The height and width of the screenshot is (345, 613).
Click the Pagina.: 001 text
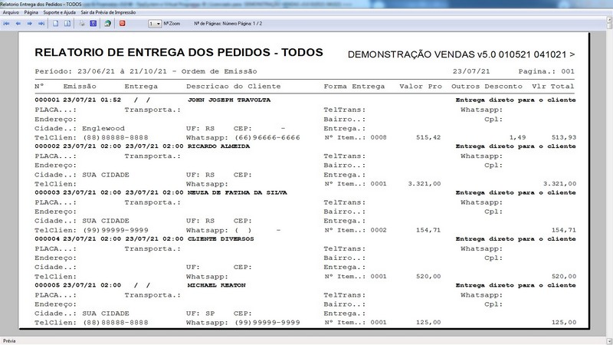[x=546, y=71]
